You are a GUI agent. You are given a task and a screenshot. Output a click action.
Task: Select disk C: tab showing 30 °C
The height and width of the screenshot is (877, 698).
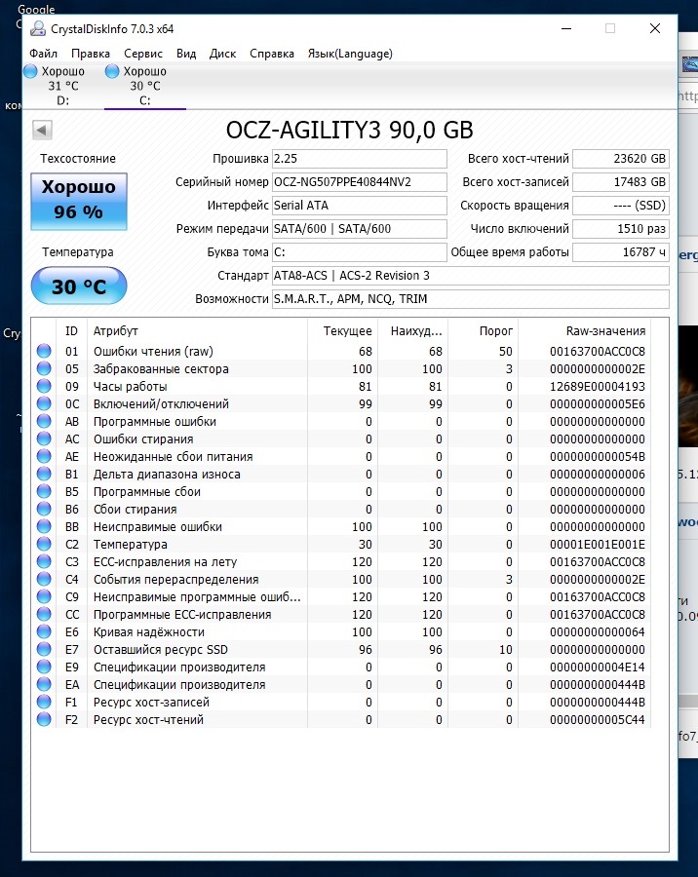point(145,86)
